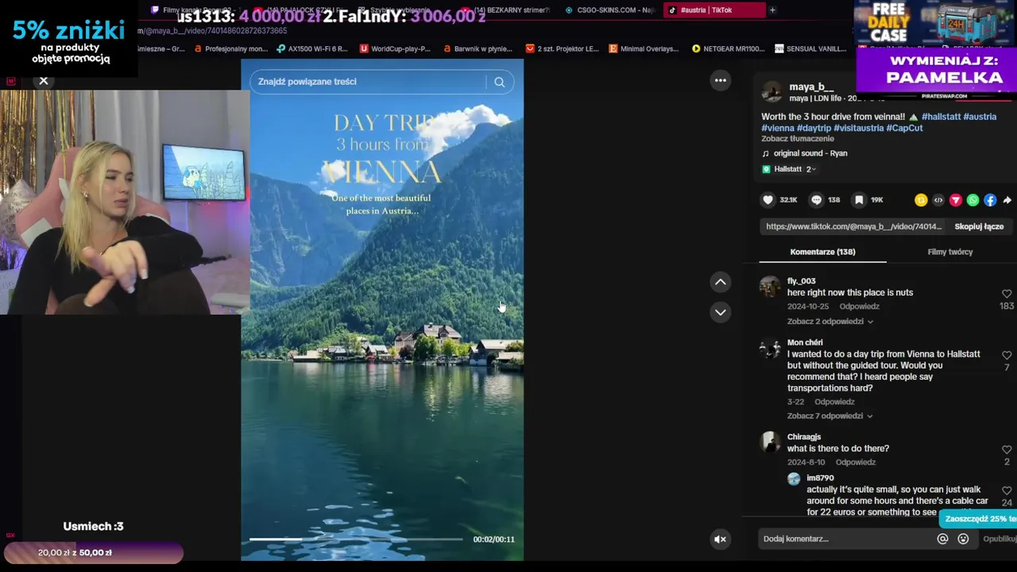Like fly._003's comment heart
Image resolution: width=1017 pixels, height=572 pixels.
1007,294
